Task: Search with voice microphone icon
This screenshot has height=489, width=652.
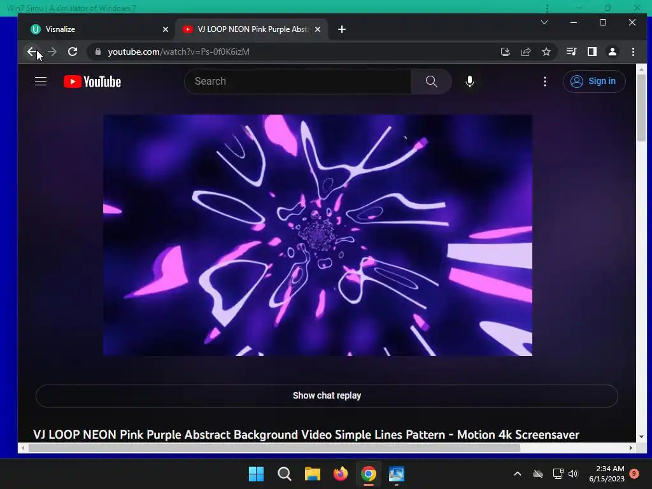Action: (470, 81)
